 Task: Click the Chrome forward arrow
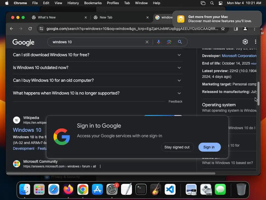pyautogui.click(x=21, y=29)
